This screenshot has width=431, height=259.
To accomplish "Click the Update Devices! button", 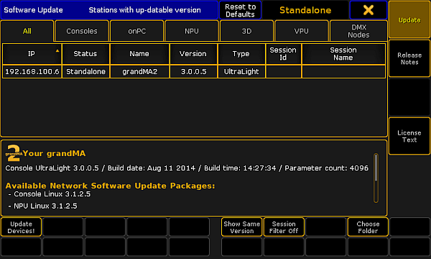I will coord(21,227).
